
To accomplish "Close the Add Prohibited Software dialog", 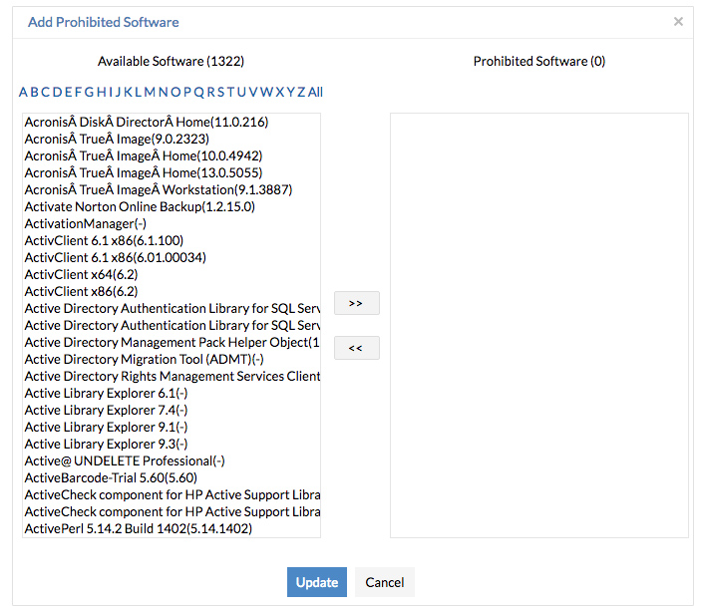I will click(x=678, y=22).
